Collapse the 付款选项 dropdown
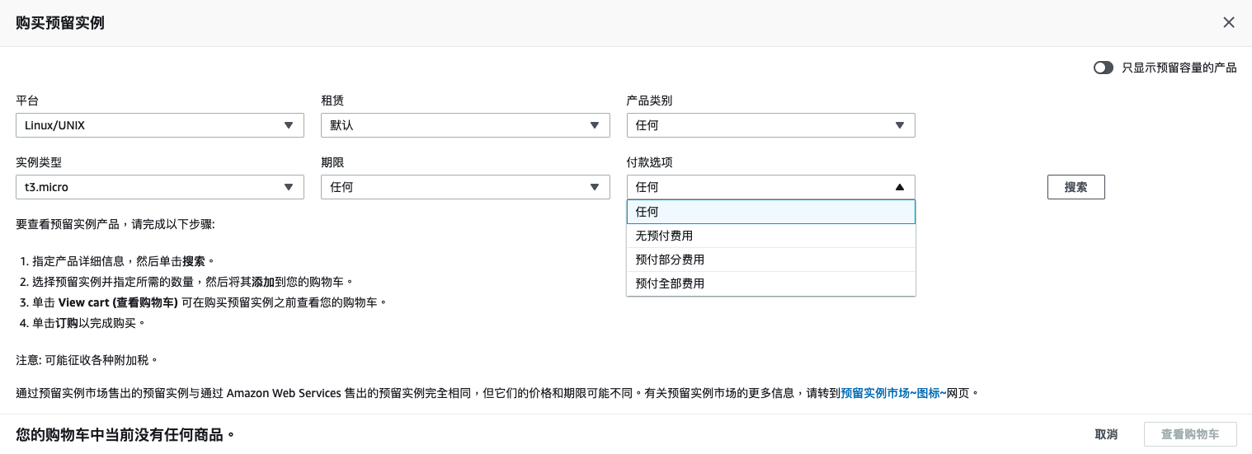This screenshot has height=454, width=1252. point(770,187)
